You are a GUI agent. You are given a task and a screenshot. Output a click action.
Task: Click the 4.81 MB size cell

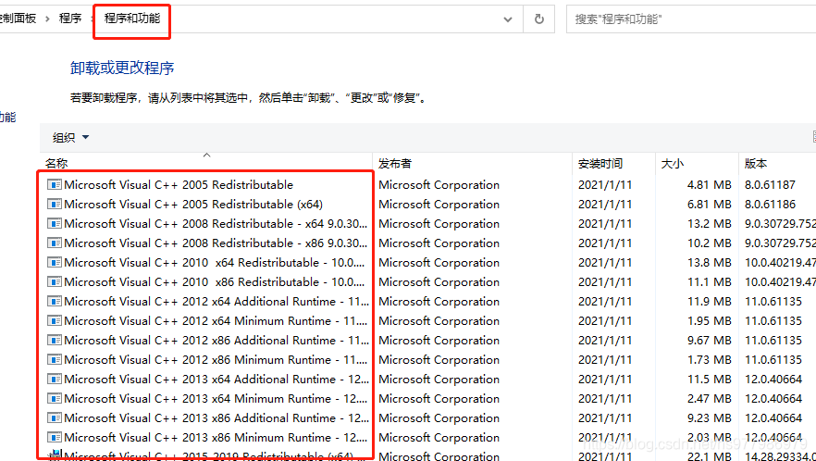pyautogui.click(x=710, y=184)
